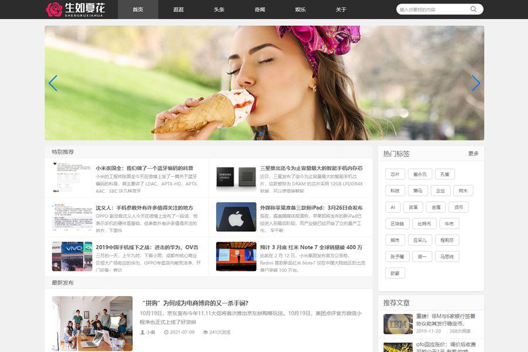
Task: Select the 科技 tag
Action: 395,190
